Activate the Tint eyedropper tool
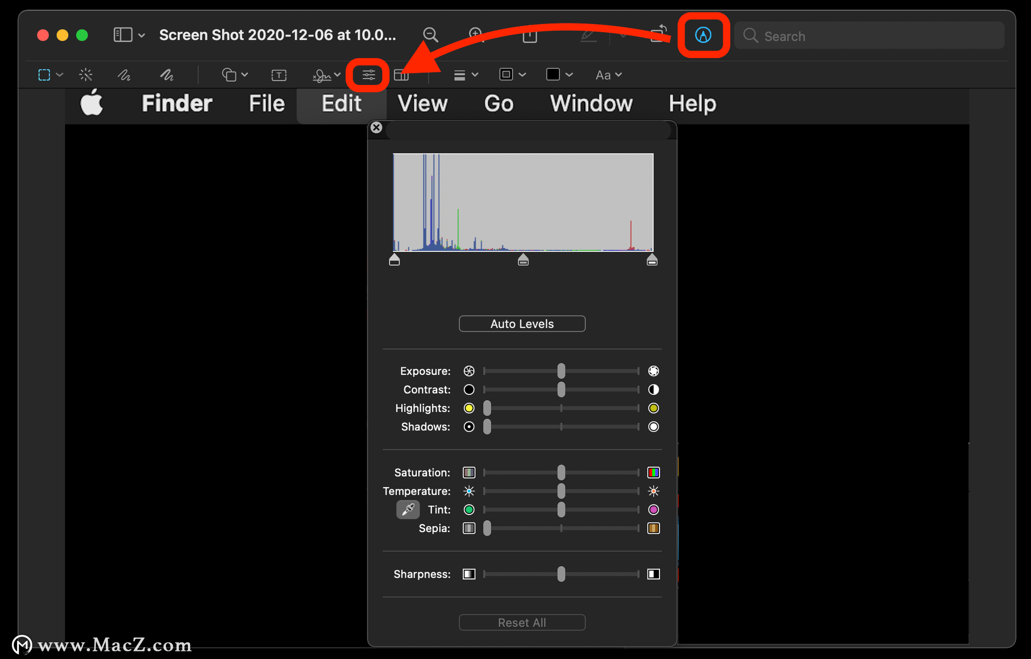 pos(408,509)
